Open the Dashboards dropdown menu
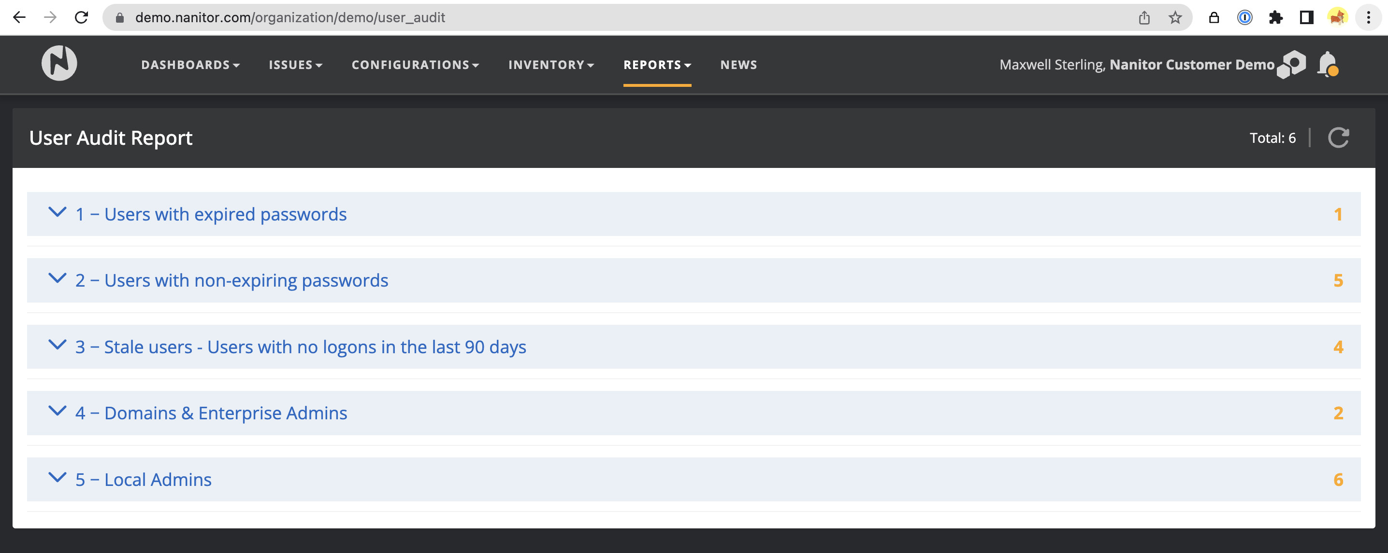 (x=189, y=65)
